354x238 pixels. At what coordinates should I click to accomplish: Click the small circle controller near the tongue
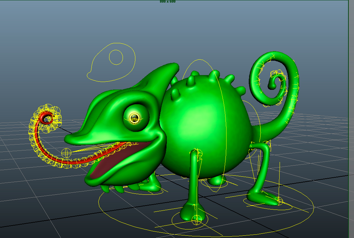[66, 151]
